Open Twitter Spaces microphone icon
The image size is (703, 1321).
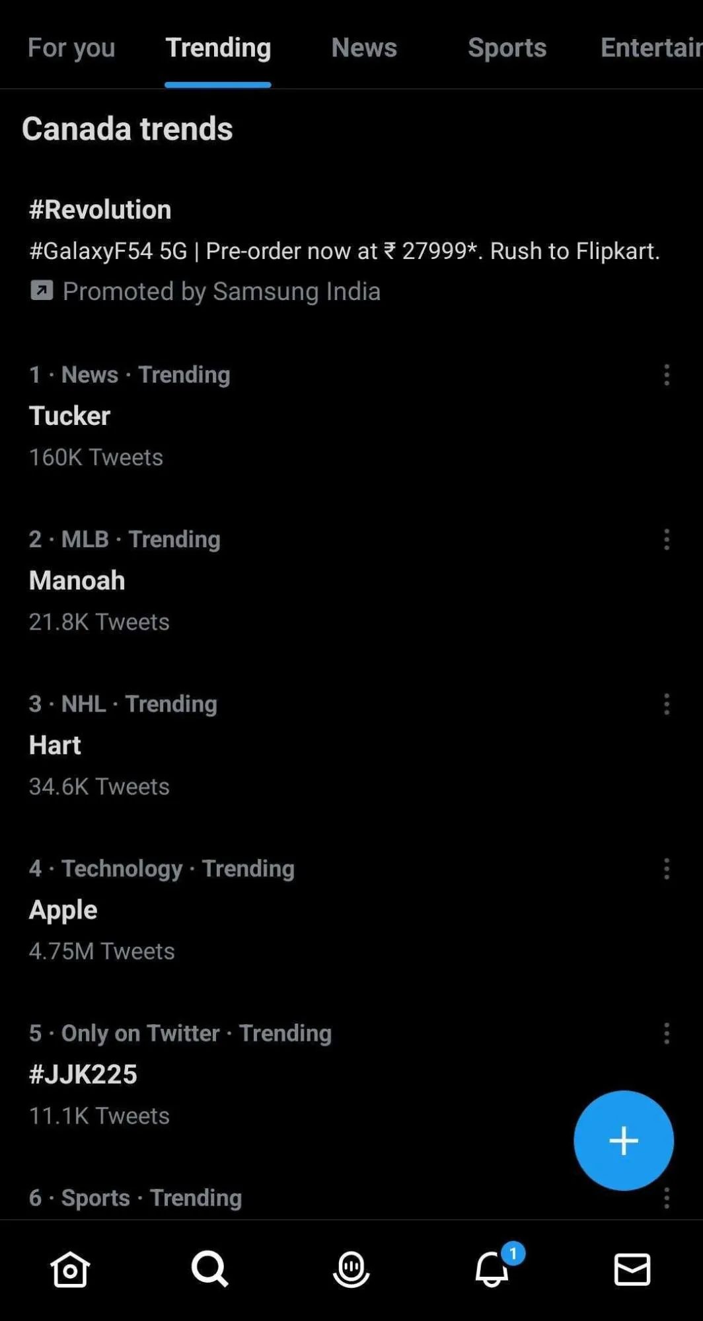[351, 1269]
